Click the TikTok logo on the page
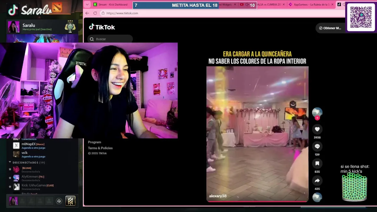The width and height of the screenshot is (377, 212). pos(102,27)
